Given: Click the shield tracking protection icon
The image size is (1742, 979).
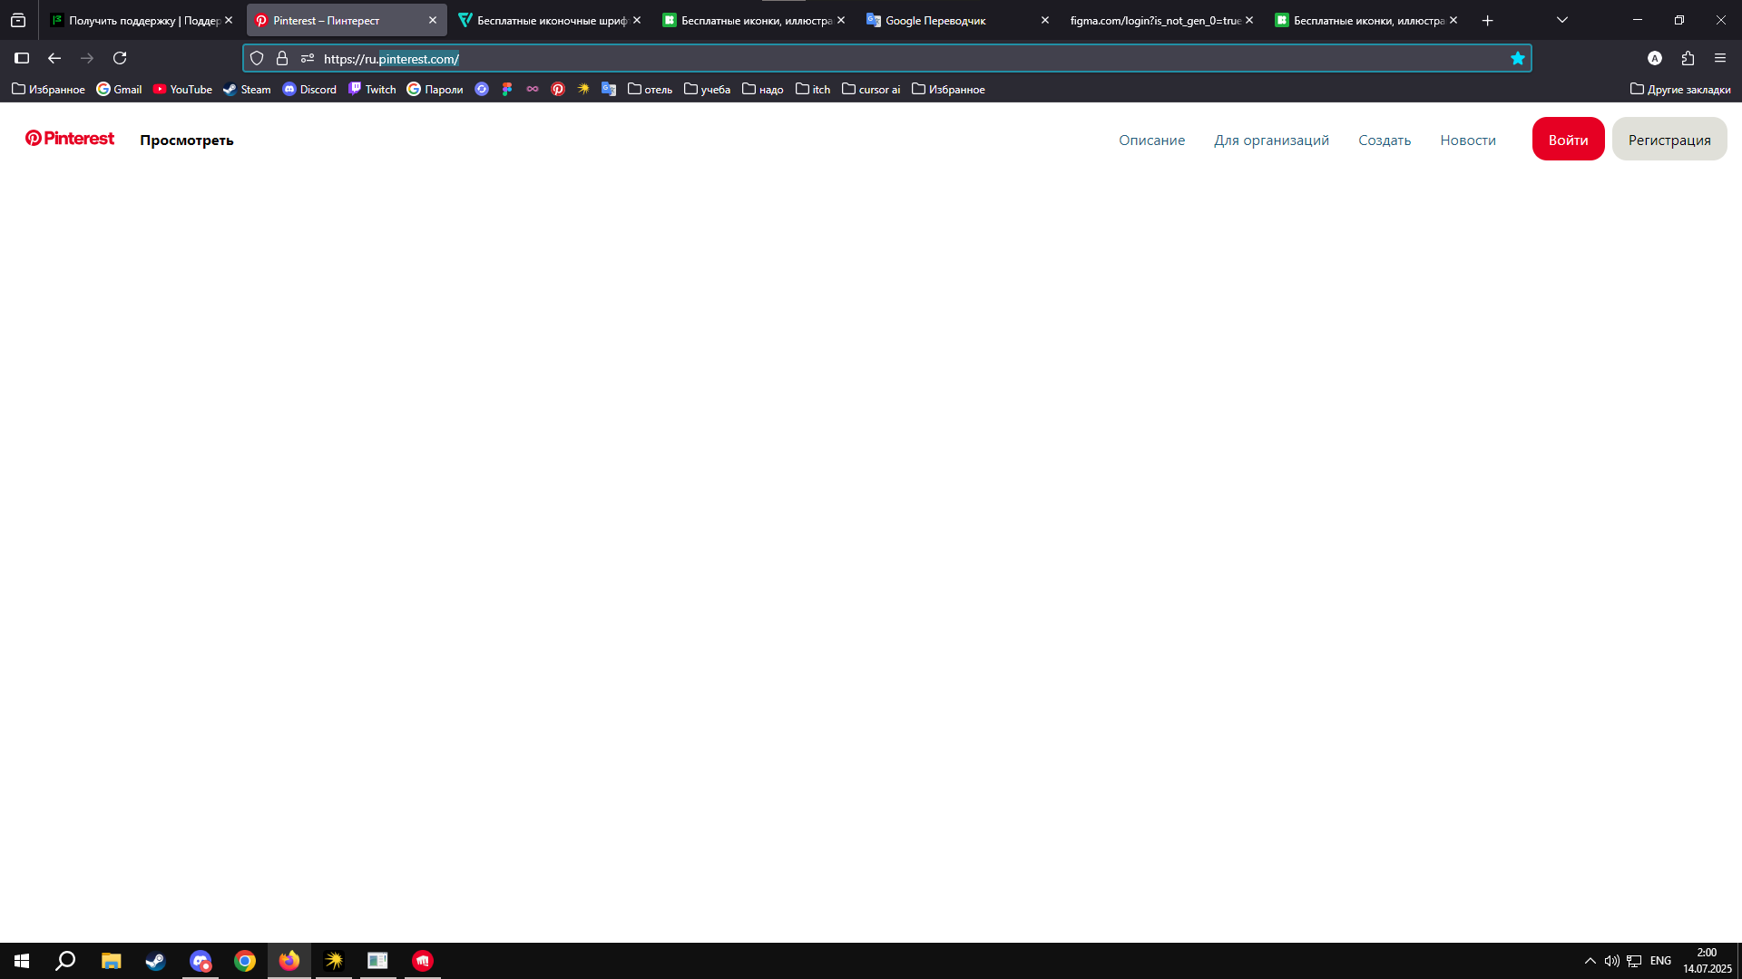Looking at the screenshot, I should pyautogui.click(x=257, y=58).
